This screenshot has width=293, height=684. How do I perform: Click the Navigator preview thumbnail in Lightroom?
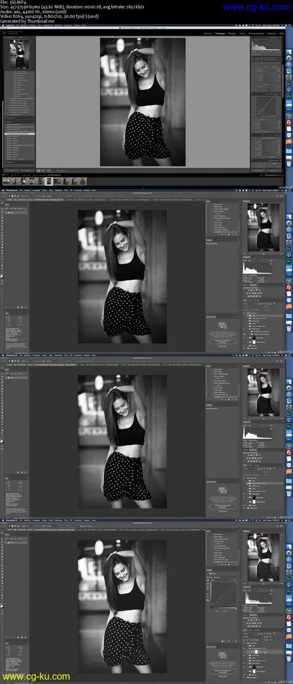click(19, 54)
